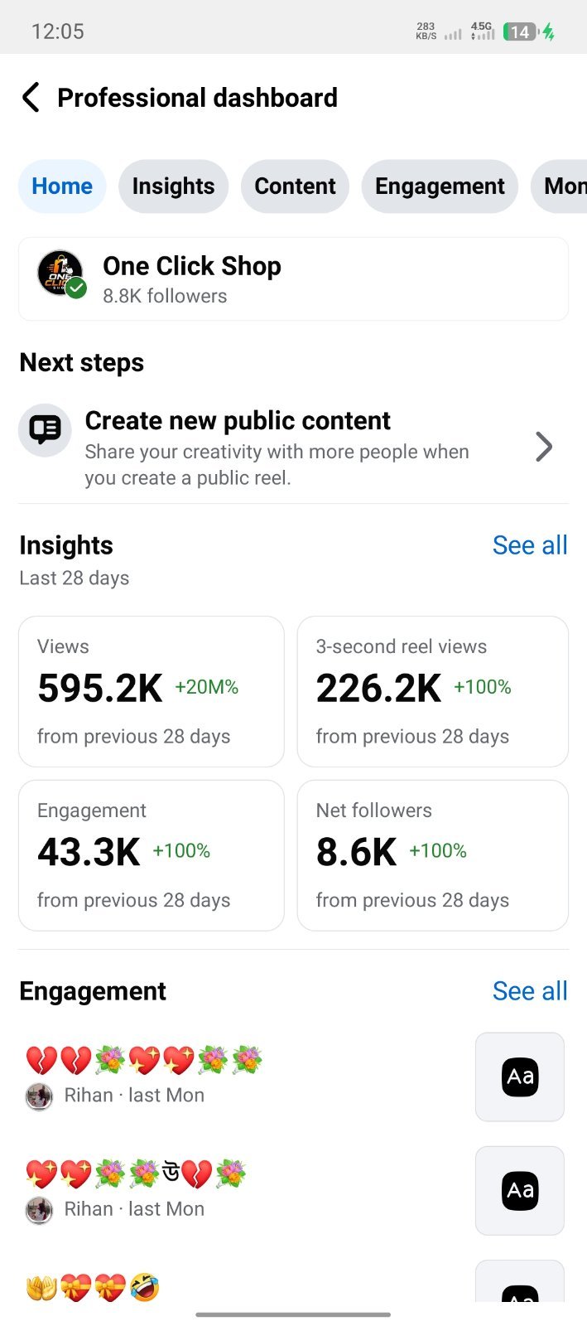The height and width of the screenshot is (1326, 587).
Task: Open the Aa reply box for first comment
Action: tap(520, 1077)
